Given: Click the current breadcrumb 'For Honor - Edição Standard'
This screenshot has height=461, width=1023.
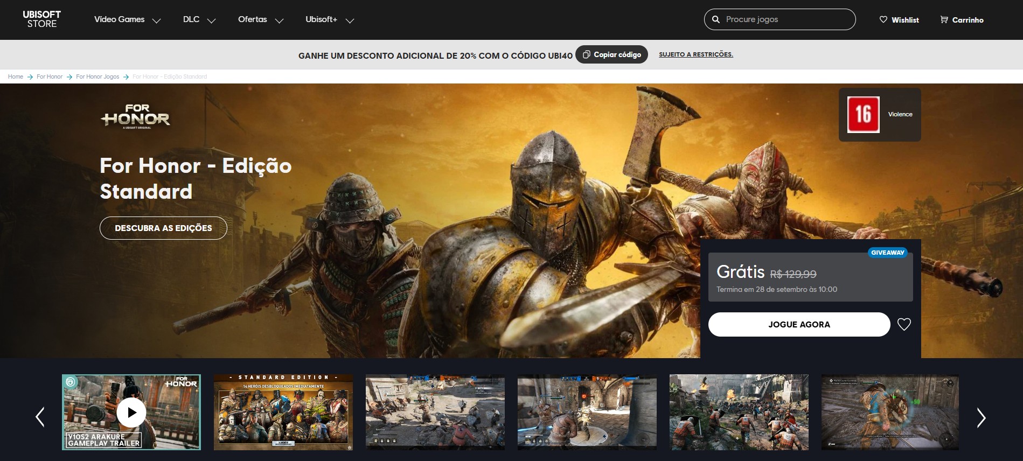Looking at the screenshot, I should pos(170,76).
